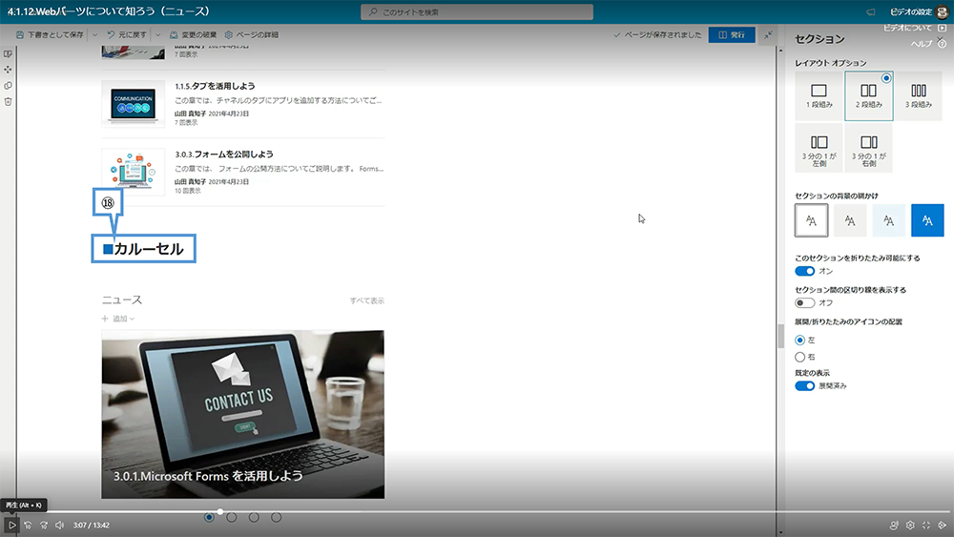Viewport: 954px width, 537px height.
Task: Open video player settings gear icon
Action: tap(910, 525)
